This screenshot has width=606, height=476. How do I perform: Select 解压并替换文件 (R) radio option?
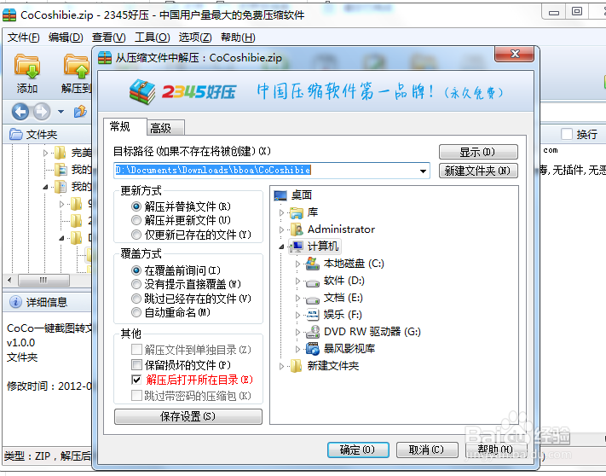pyautogui.click(x=136, y=206)
